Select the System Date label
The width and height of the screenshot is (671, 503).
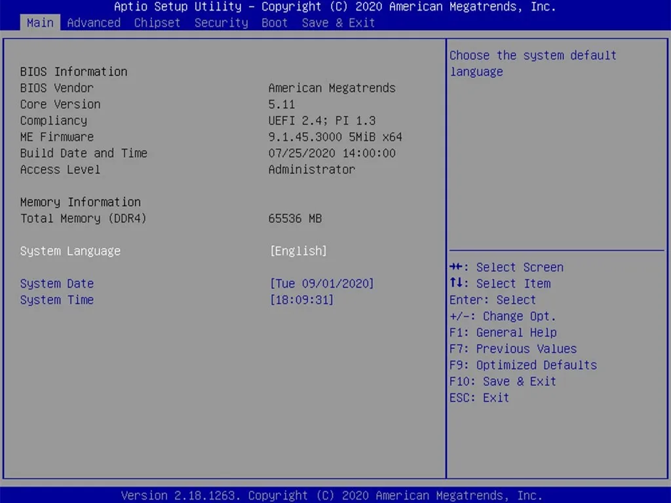(x=57, y=284)
